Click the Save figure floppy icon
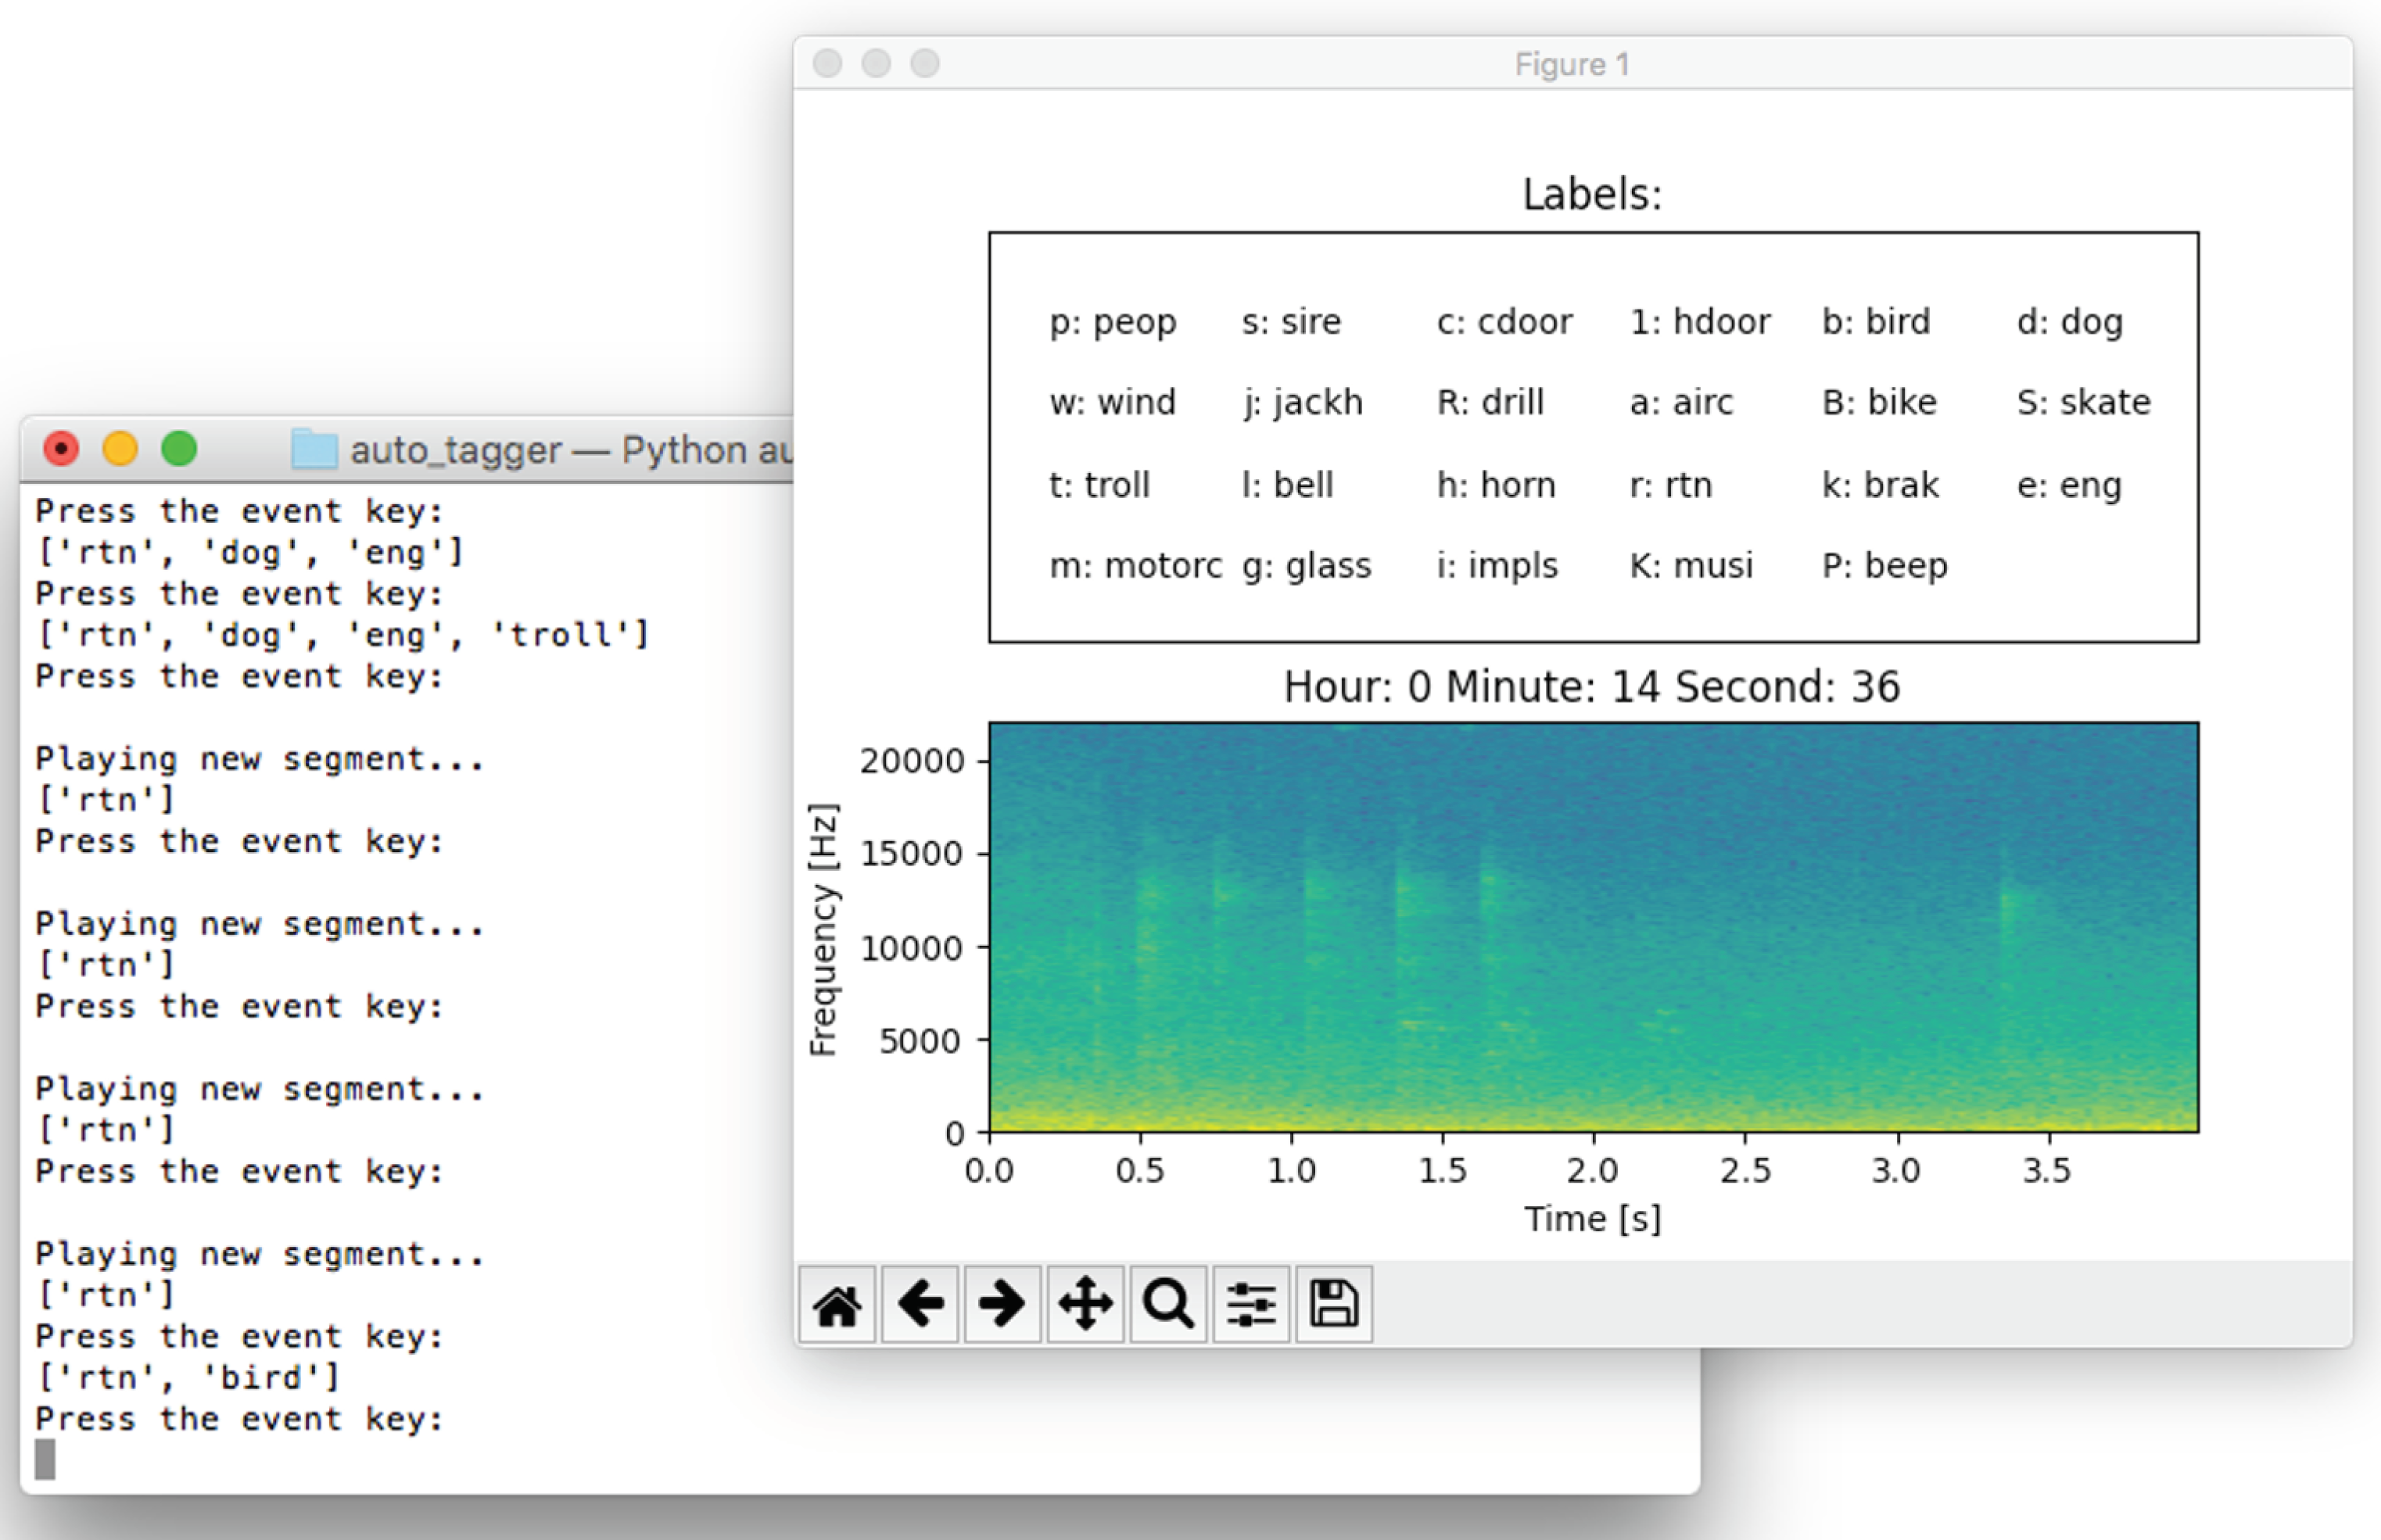The image size is (2381, 1540). [1334, 1305]
